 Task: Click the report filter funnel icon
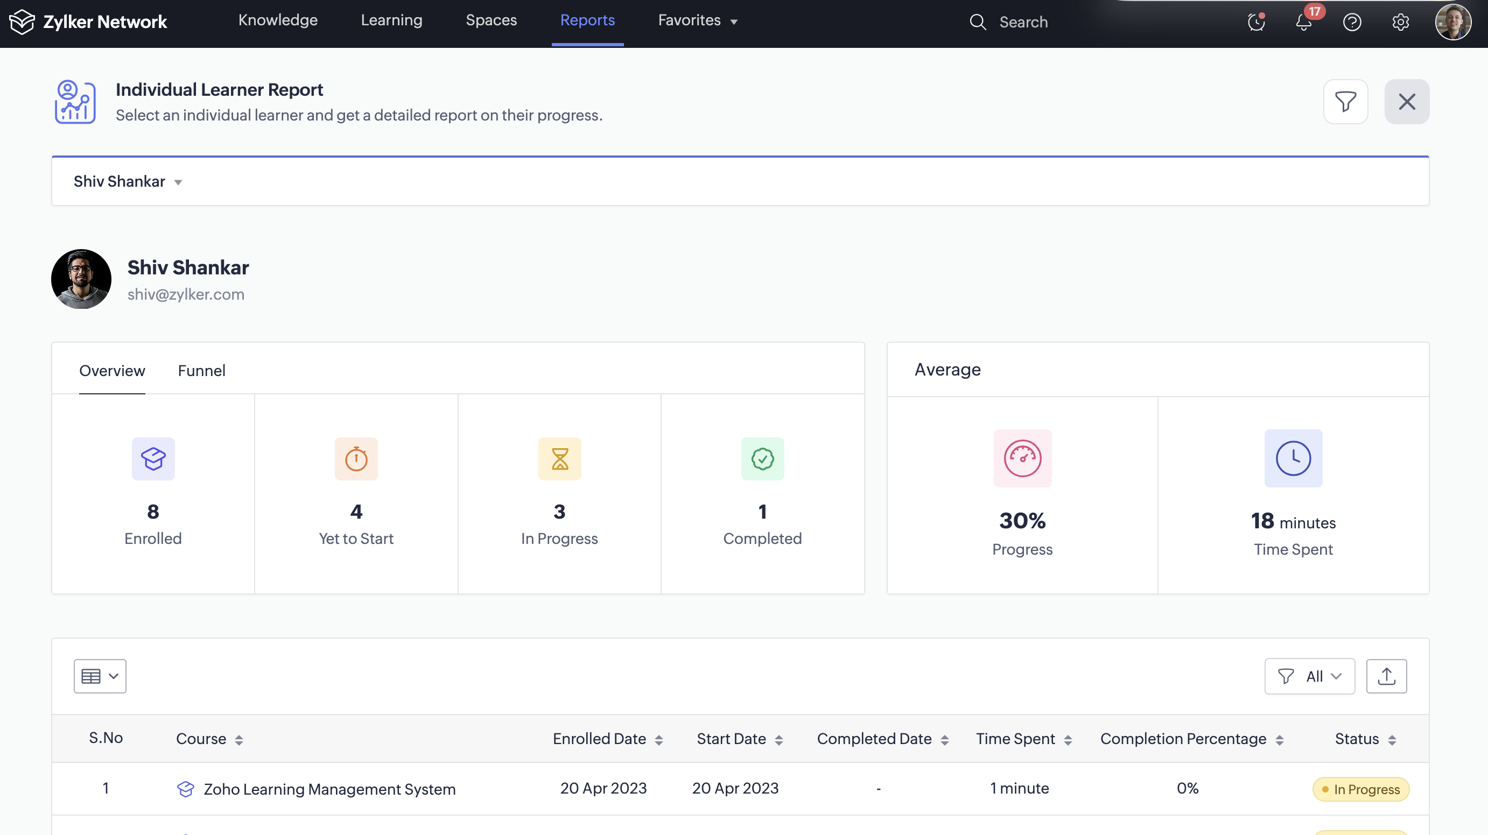(1345, 102)
